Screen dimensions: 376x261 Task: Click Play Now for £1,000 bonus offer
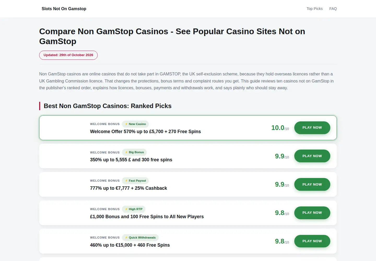[312, 213]
